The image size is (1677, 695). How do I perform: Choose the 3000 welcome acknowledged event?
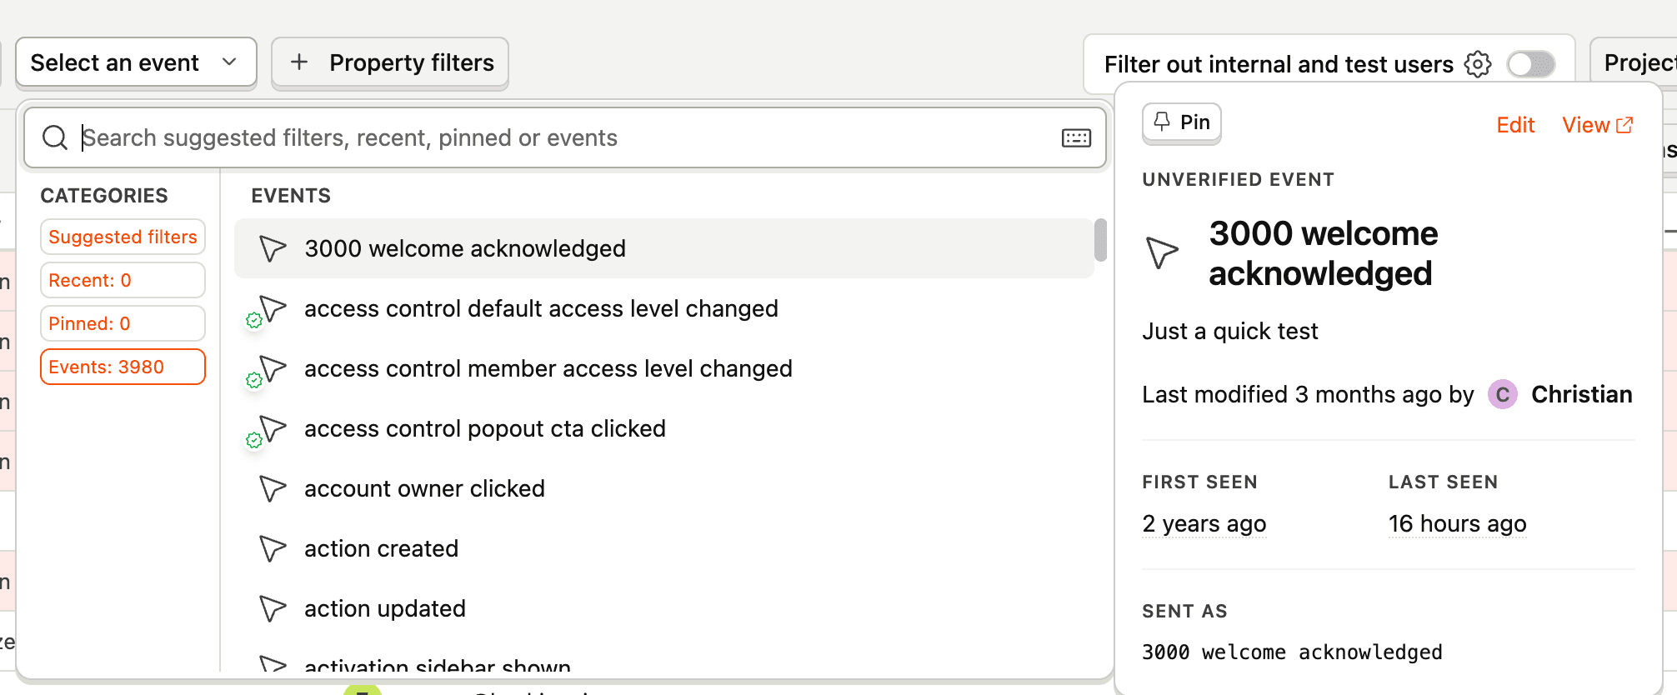663,248
